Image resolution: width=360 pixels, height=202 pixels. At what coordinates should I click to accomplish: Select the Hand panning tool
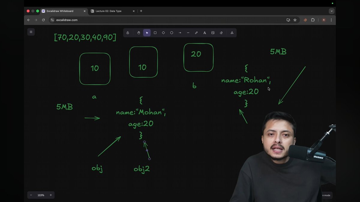pyautogui.click(x=139, y=33)
